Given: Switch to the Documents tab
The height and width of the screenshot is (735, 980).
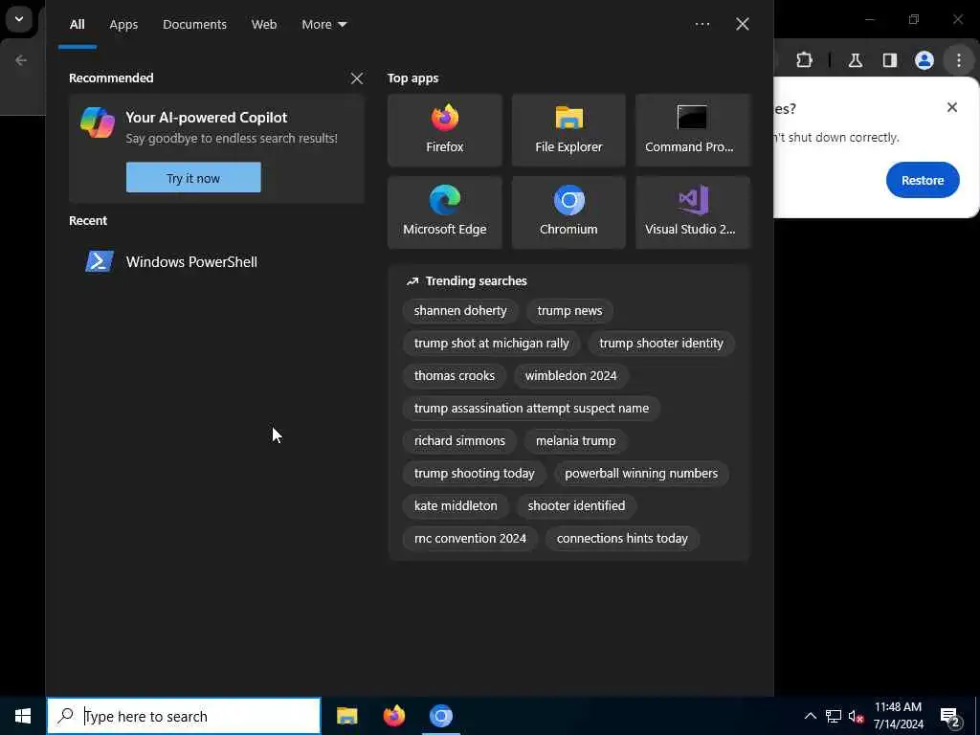Looking at the screenshot, I should (194, 24).
